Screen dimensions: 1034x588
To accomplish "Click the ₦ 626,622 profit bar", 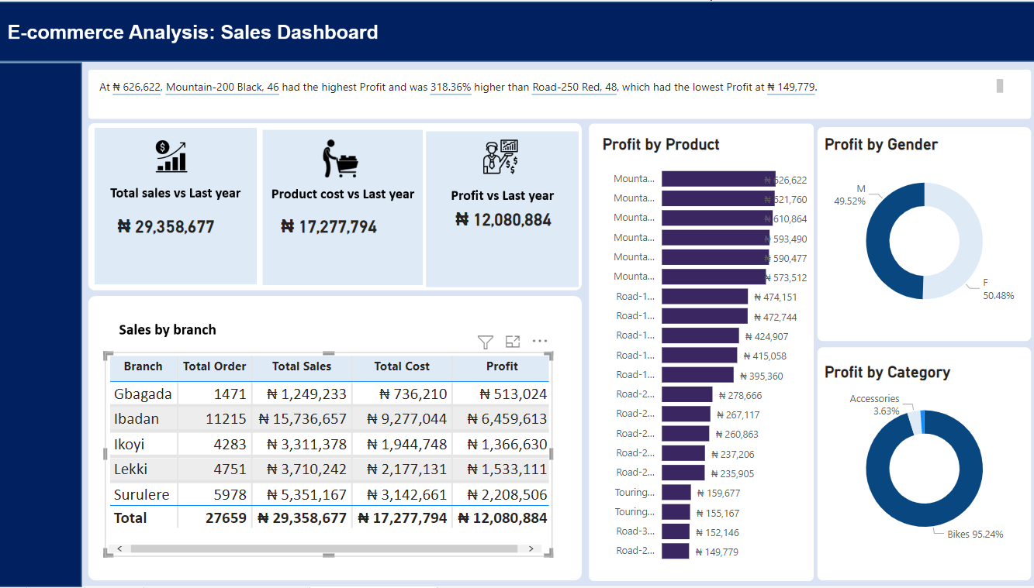I will pos(718,179).
